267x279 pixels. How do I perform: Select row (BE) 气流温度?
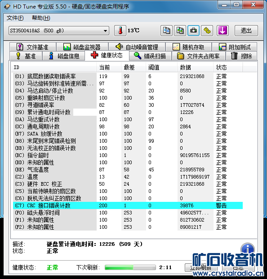click(x=128, y=170)
